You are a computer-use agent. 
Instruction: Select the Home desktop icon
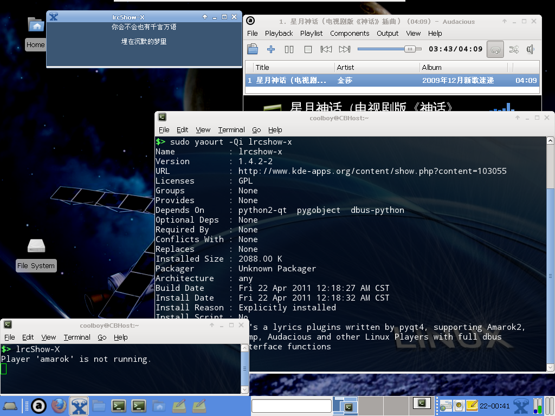(36, 34)
